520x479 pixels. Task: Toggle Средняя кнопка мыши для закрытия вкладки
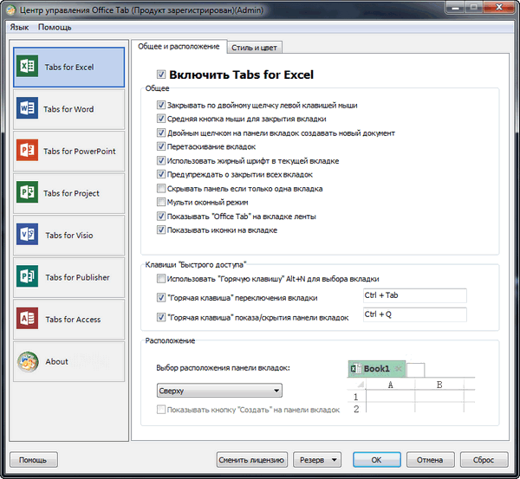(x=161, y=119)
